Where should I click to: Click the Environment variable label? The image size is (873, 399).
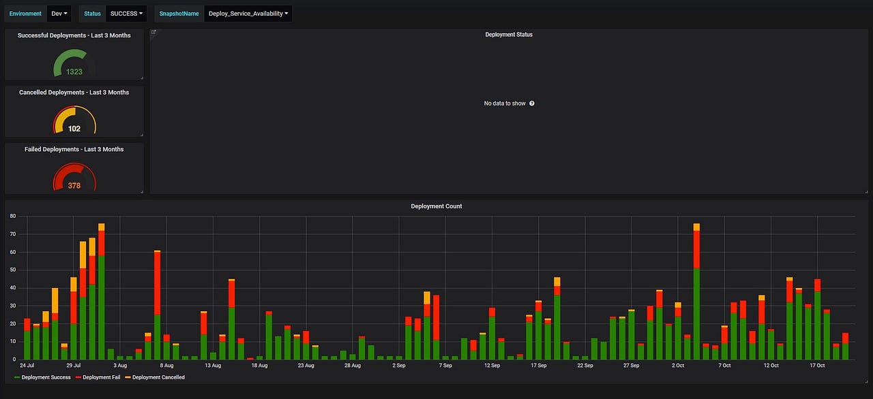[25, 13]
